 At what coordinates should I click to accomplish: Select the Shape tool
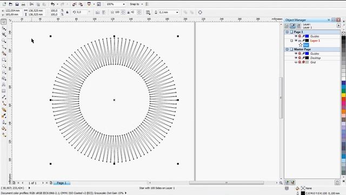pos(4,28)
